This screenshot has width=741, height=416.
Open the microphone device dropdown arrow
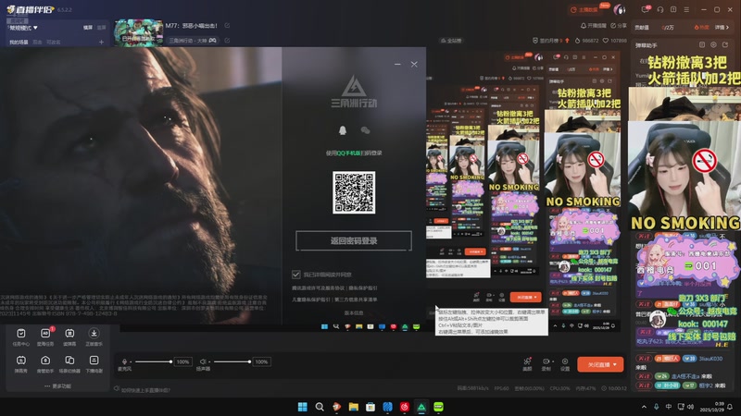(131, 361)
